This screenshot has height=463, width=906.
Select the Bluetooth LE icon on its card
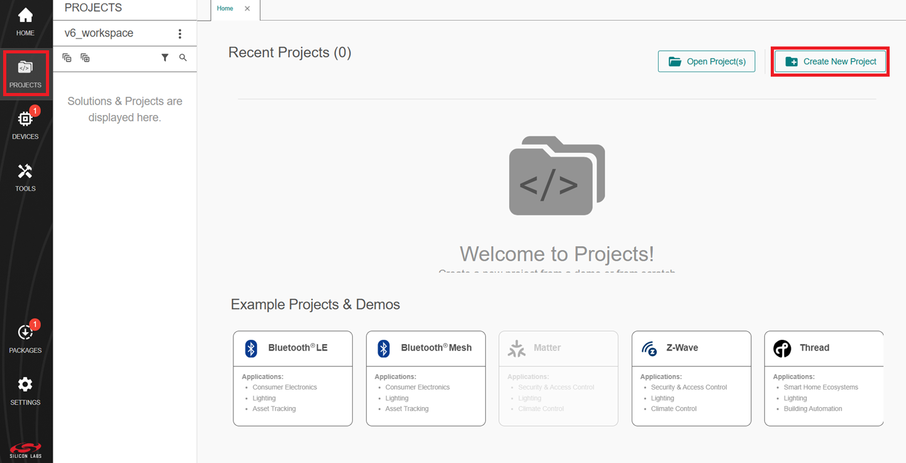click(x=251, y=347)
